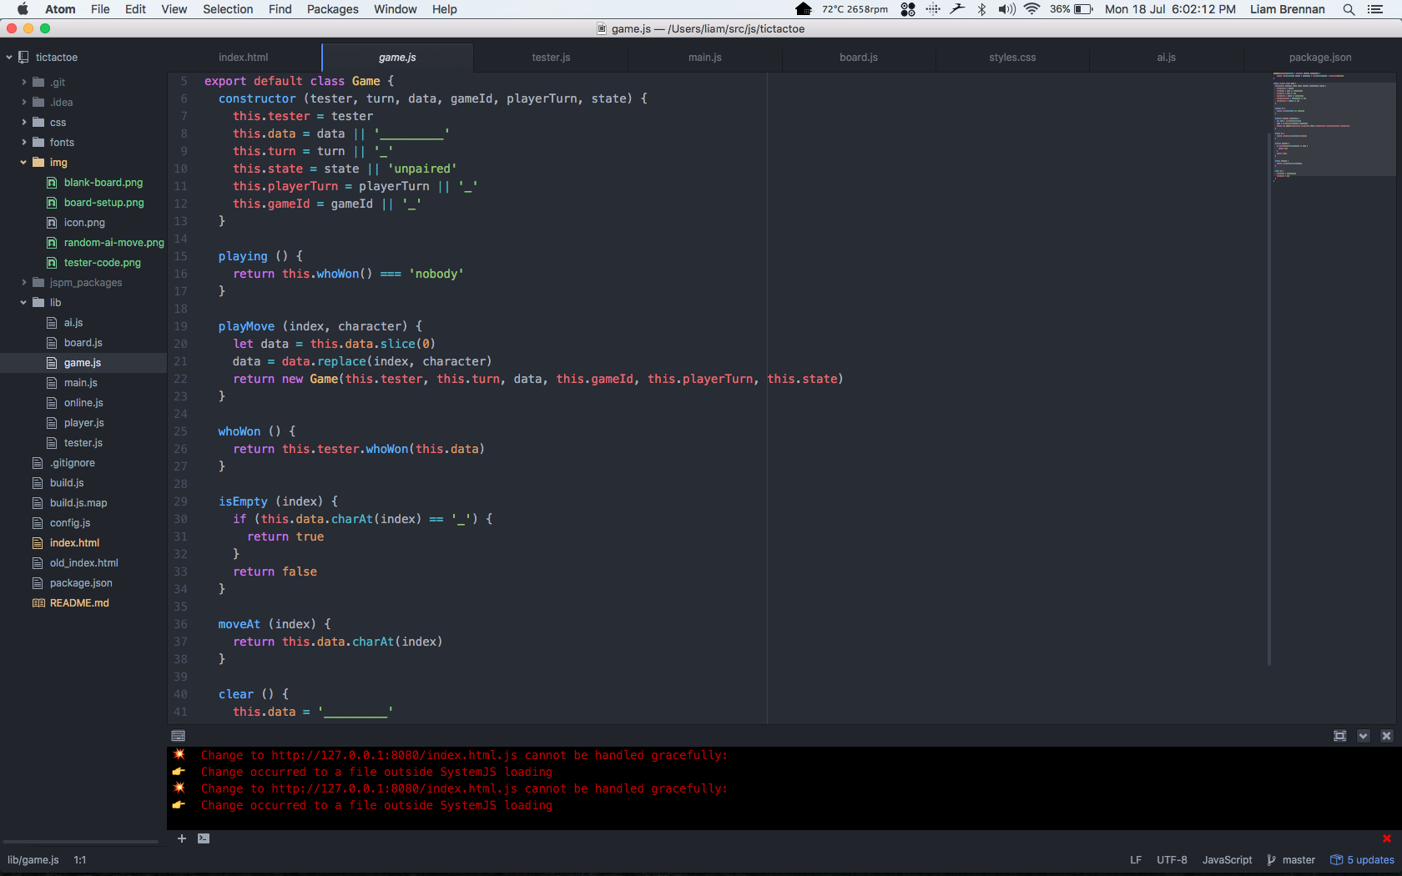1402x876 pixels.
Task: Hide the terminal panel with down chevron
Action: tap(1363, 736)
